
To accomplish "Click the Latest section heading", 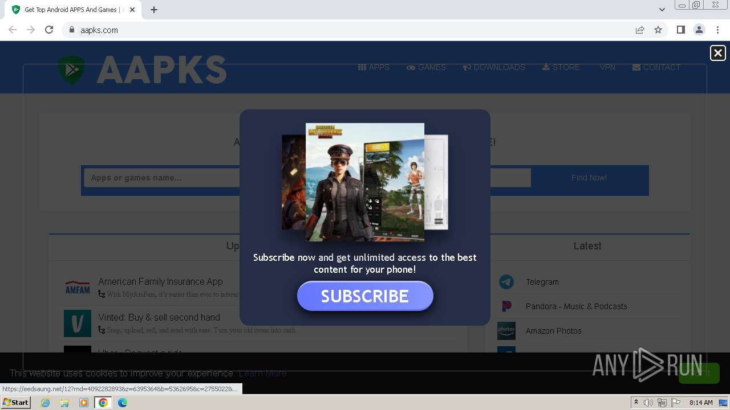I will click(587, 246).
